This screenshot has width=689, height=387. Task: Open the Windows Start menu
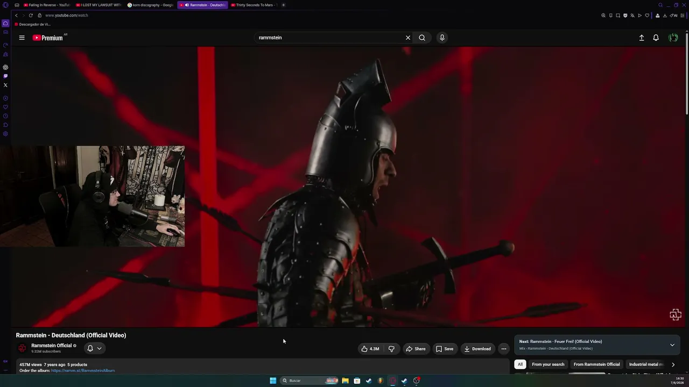[x=273, y=381]
